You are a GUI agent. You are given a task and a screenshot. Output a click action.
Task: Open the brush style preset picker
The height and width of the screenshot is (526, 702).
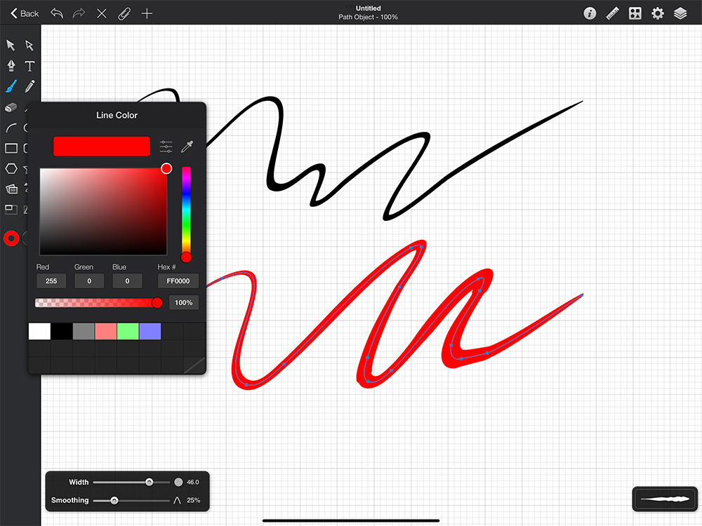click(x=663, y=499)
